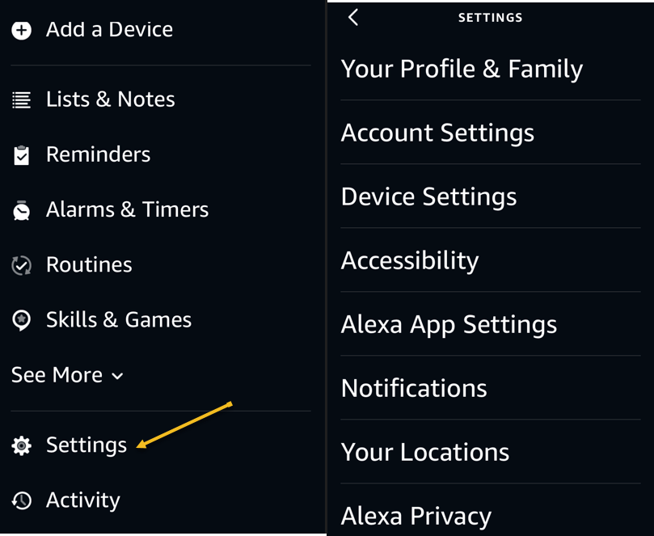Select Alexa App Settings

click(x=449, y=324)
